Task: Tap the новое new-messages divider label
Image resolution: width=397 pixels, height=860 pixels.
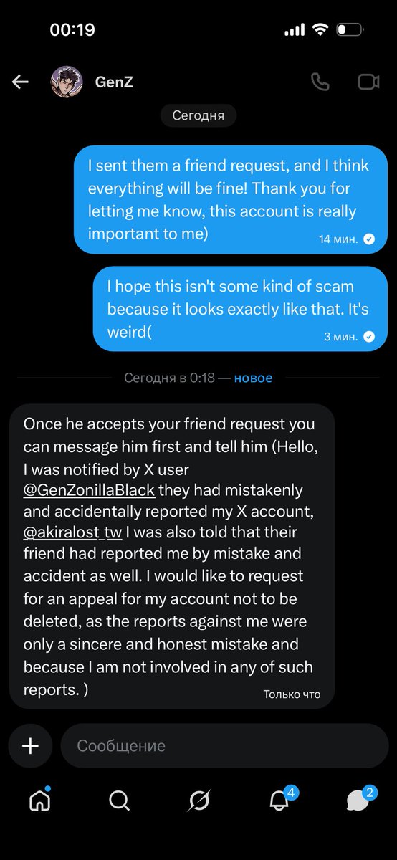Action: [x=253, y=378]
